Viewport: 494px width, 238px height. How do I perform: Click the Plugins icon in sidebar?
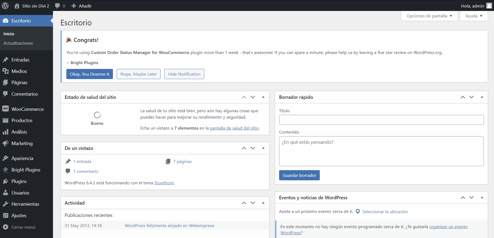tap(5, 181)
